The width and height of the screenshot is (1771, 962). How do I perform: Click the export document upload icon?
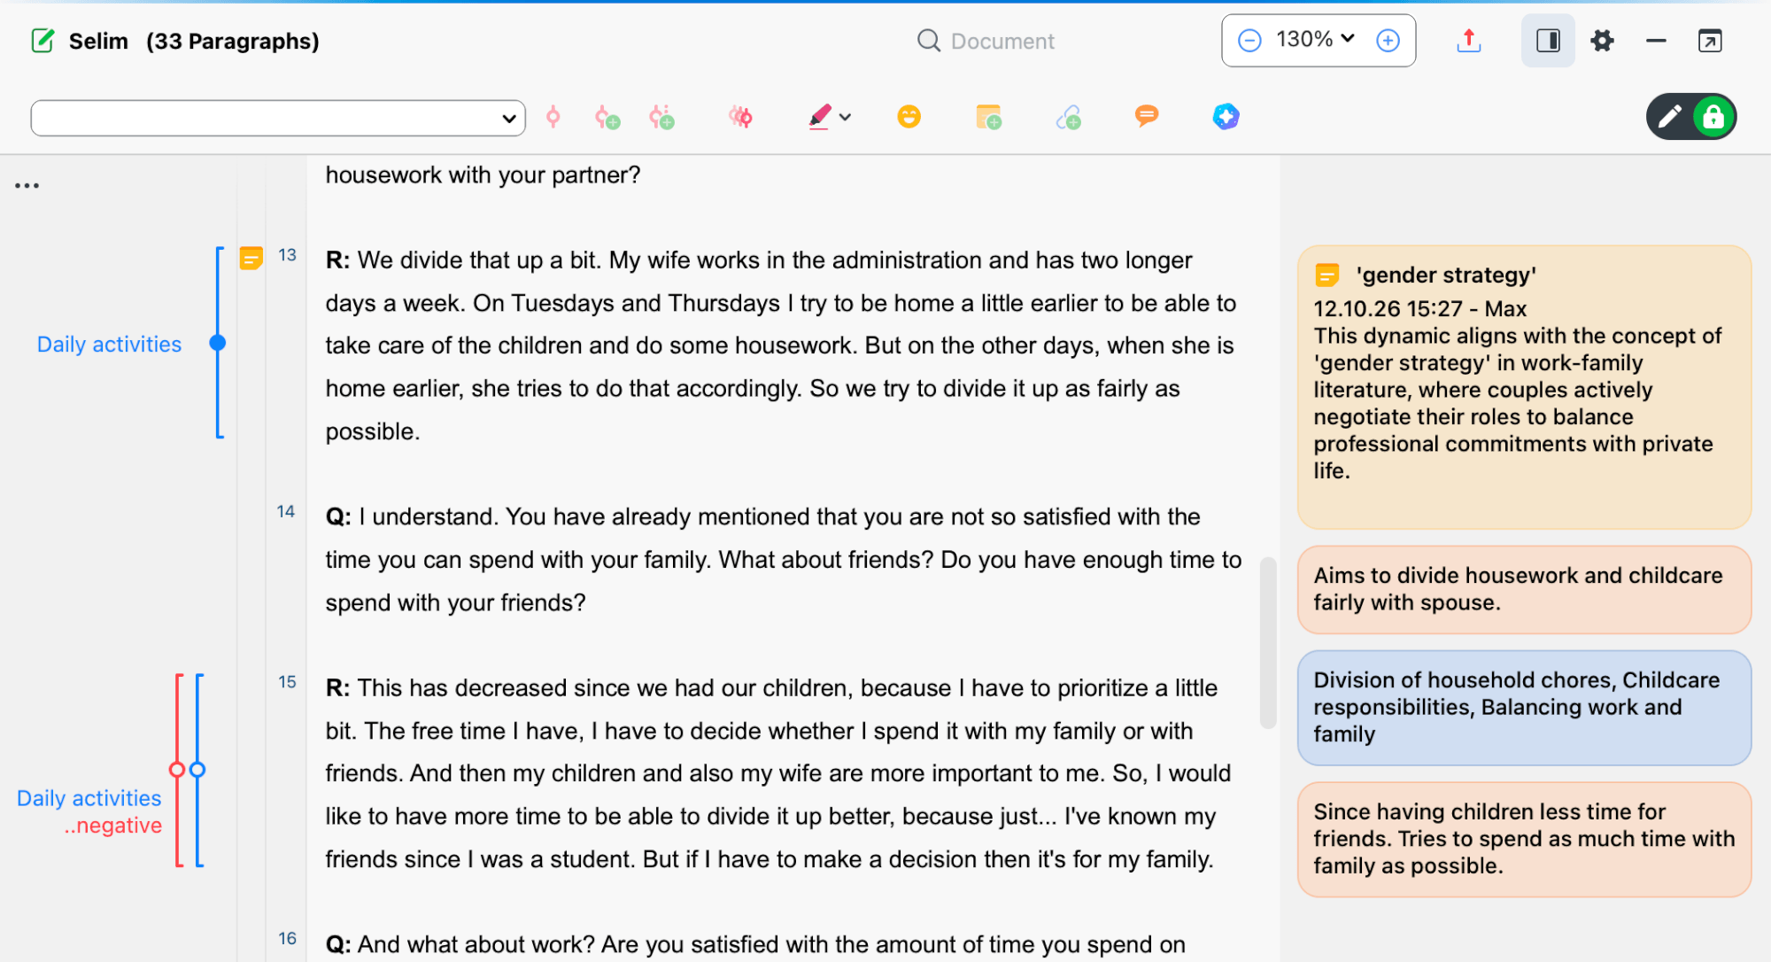pyautogui.click(x=1469, y=41)
